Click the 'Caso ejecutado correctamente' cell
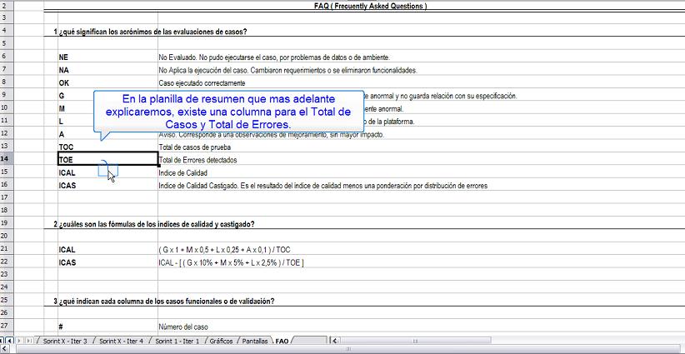Image resolution: width=685 pixels, height=354 pixels. tap(202, 83)
